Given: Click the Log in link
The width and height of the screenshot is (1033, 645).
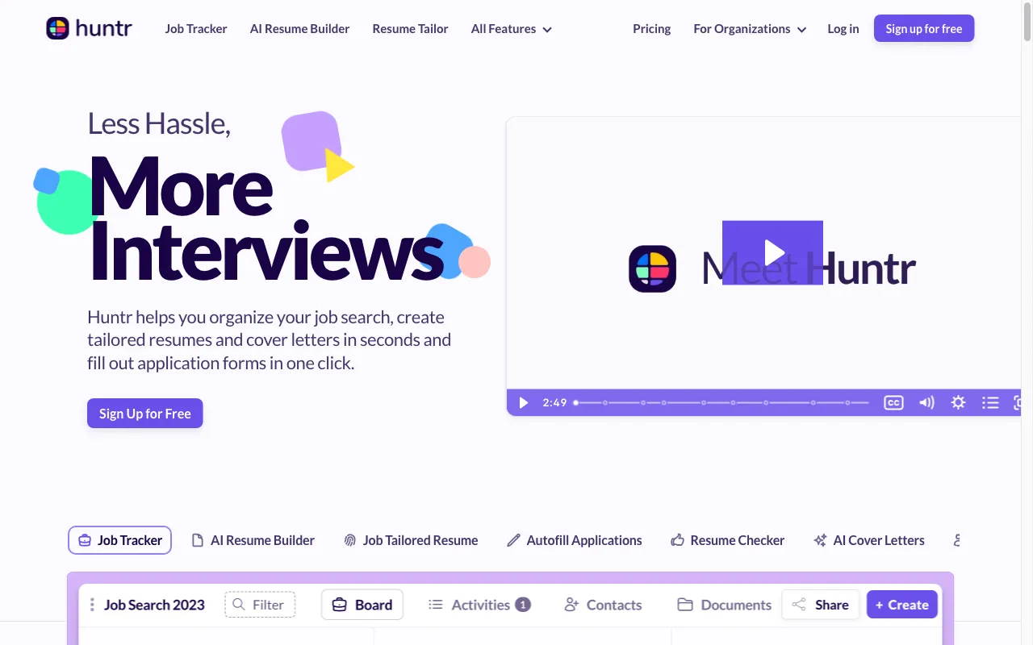Looking at the screenshot, I should tap(843, 28).
